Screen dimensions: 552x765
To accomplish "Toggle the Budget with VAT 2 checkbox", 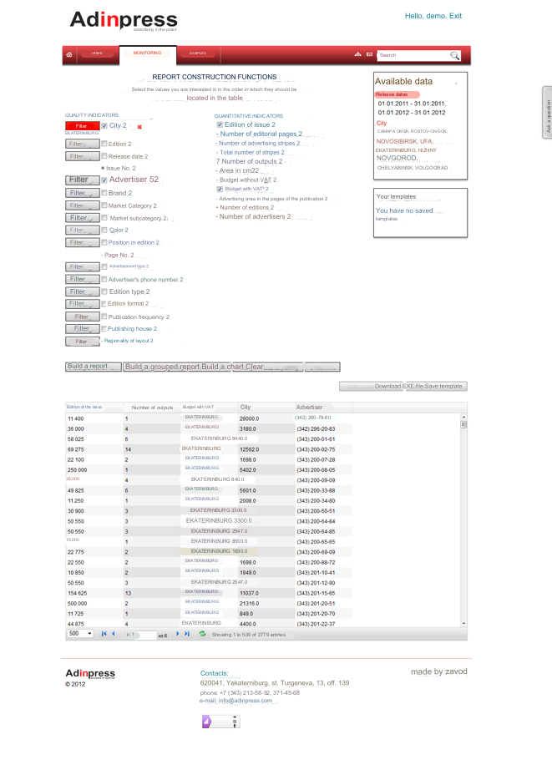I will [220, 189].
